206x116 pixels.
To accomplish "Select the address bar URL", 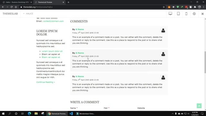I will [38, 7].
